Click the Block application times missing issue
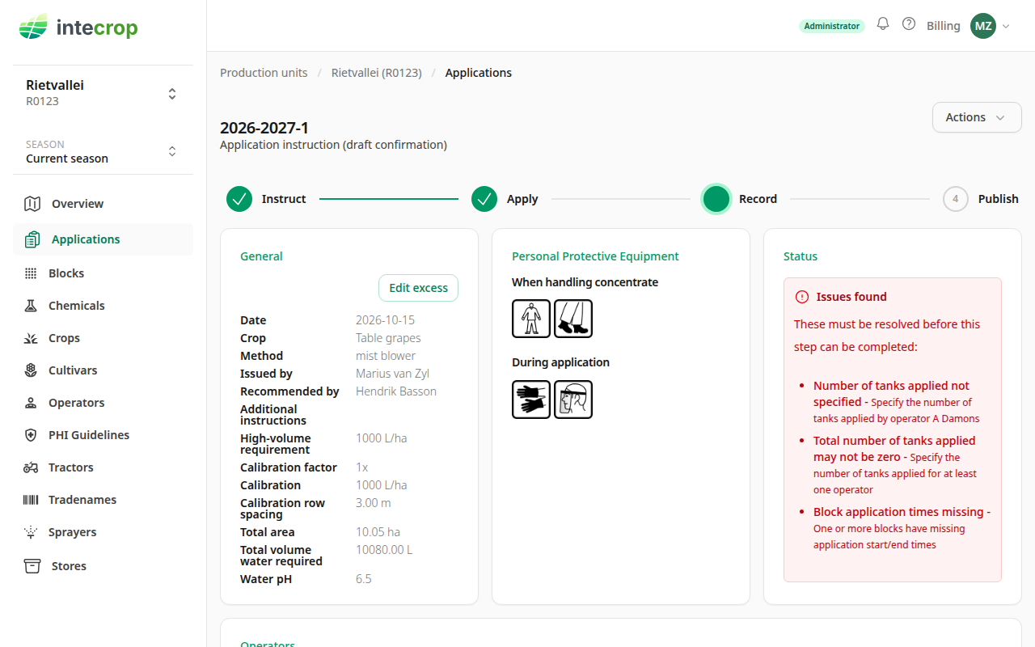 coord(902,528)
